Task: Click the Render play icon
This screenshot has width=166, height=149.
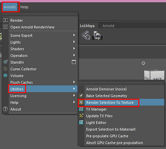Action: coord(5,20)
